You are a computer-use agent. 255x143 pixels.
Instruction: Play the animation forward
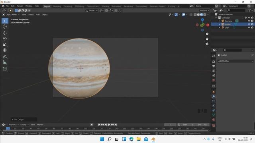[x=109, y=125]
